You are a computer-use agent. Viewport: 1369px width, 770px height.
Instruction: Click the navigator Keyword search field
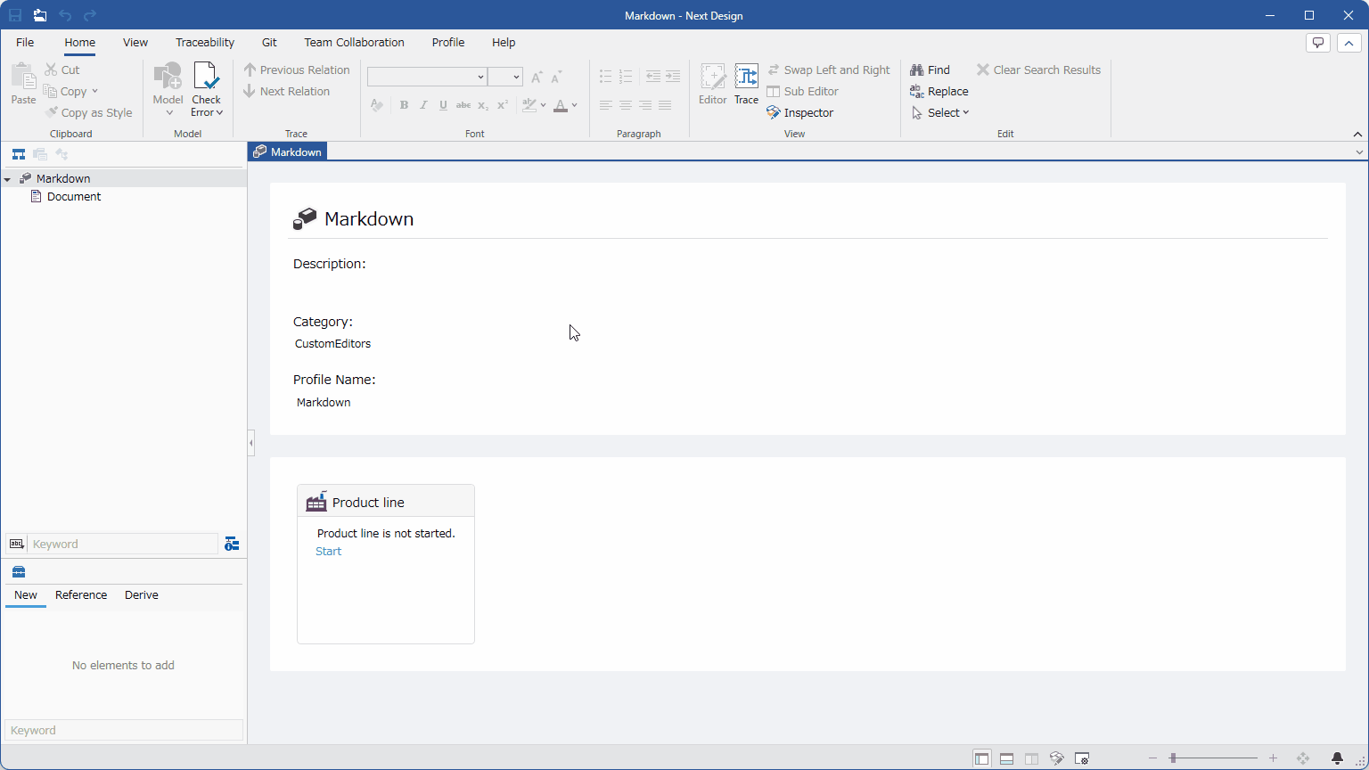(x=124, y=544)
